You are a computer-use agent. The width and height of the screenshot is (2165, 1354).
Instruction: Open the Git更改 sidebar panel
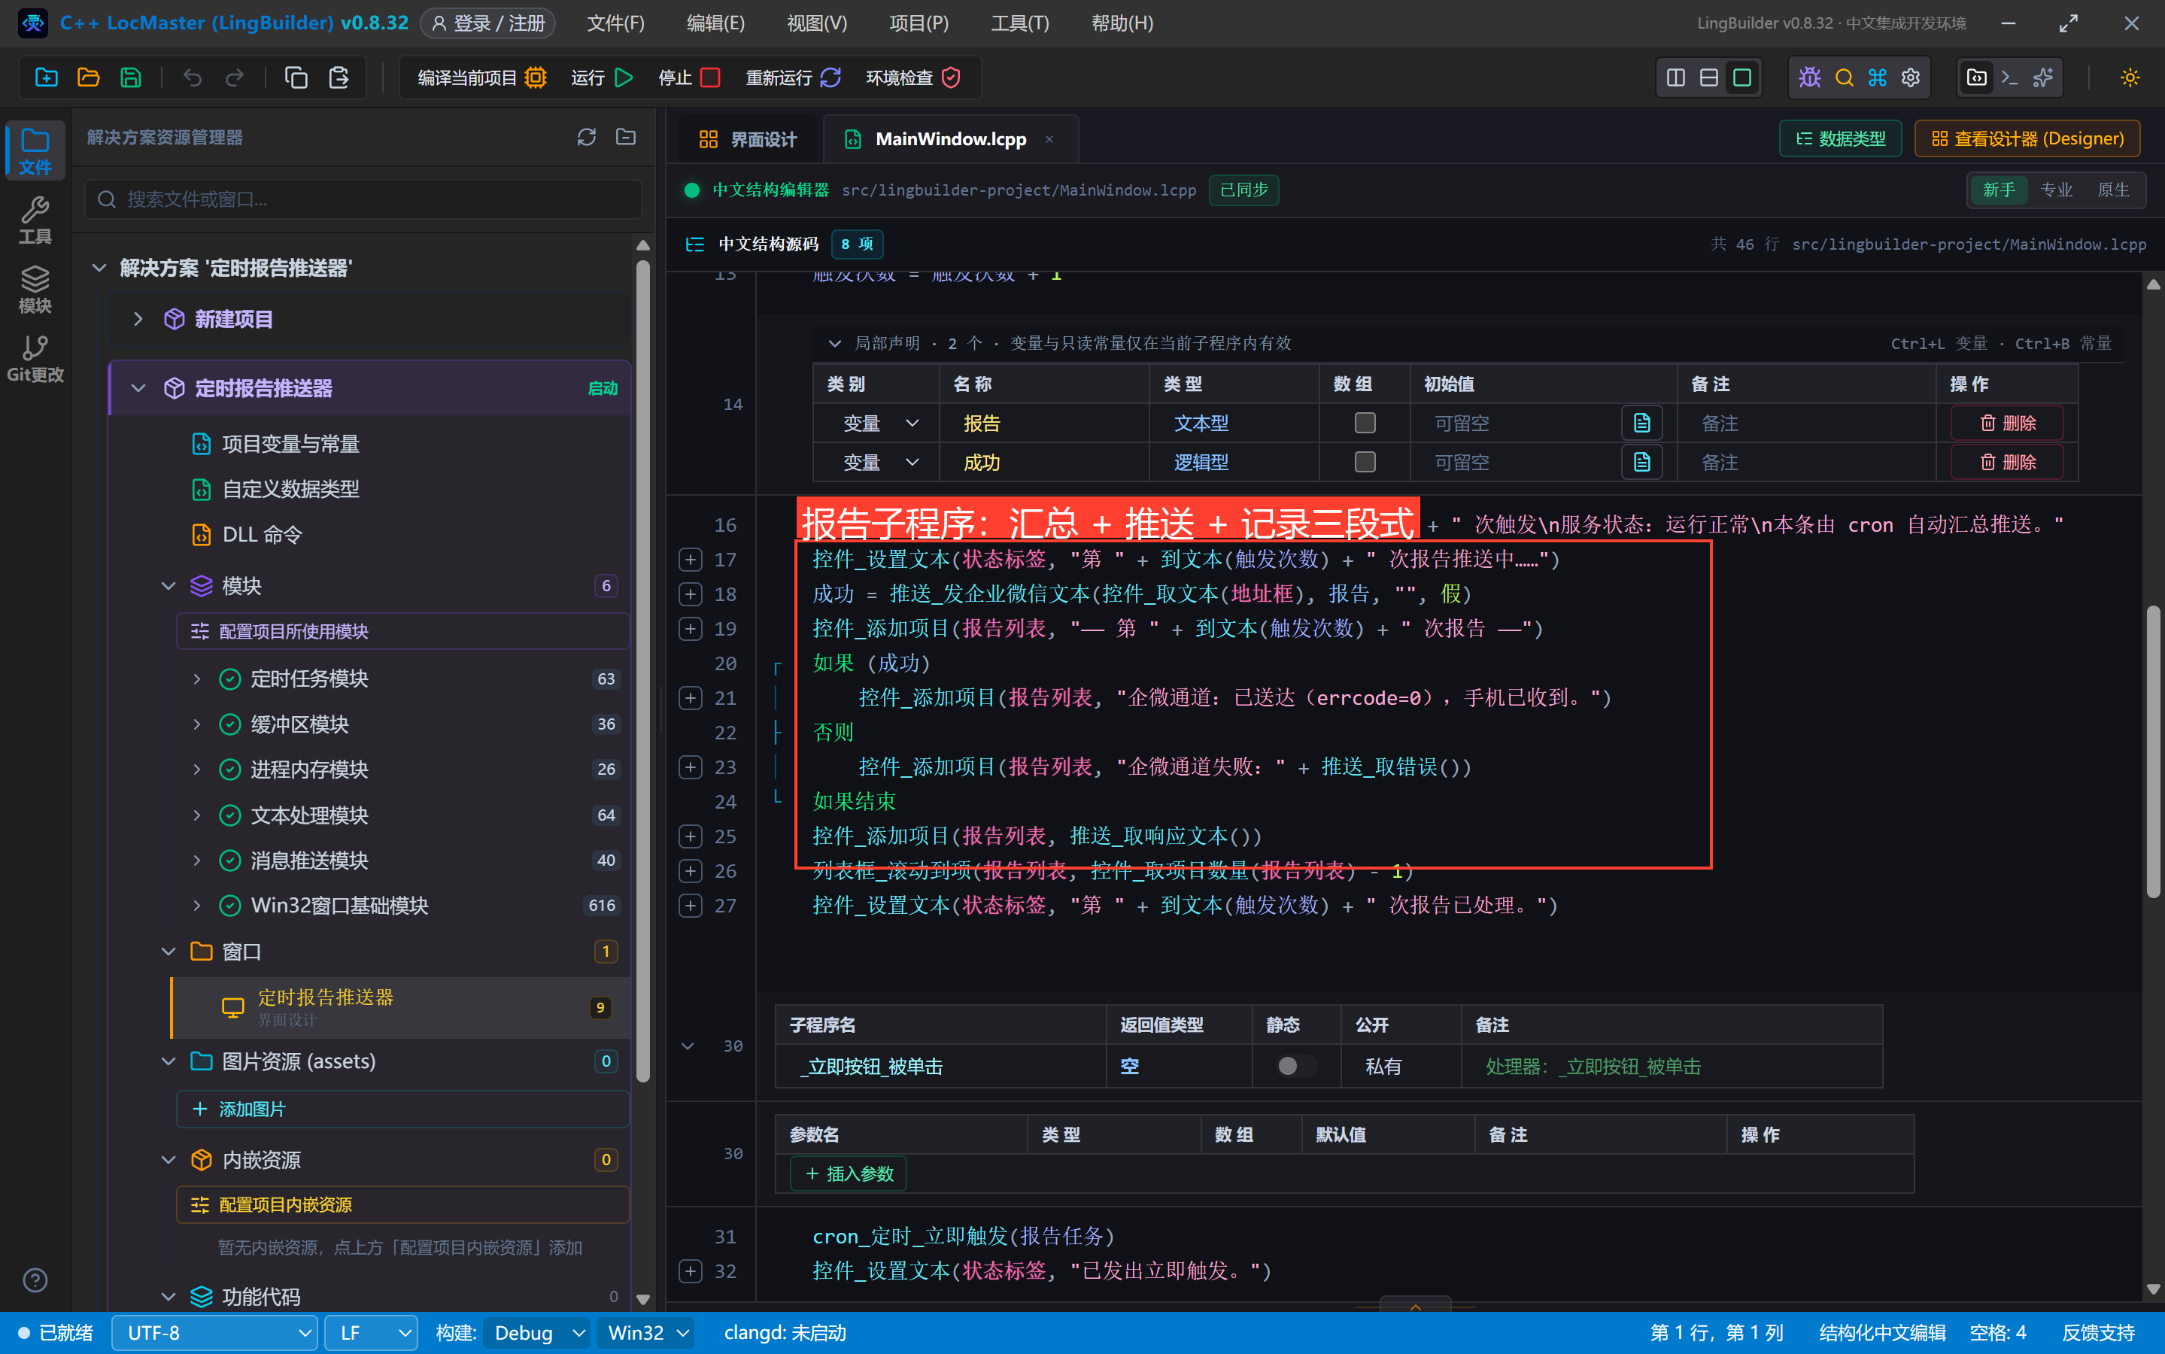tap(35, 359)
